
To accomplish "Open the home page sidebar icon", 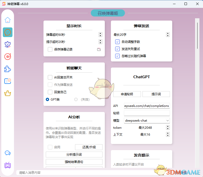I will 8,20.
